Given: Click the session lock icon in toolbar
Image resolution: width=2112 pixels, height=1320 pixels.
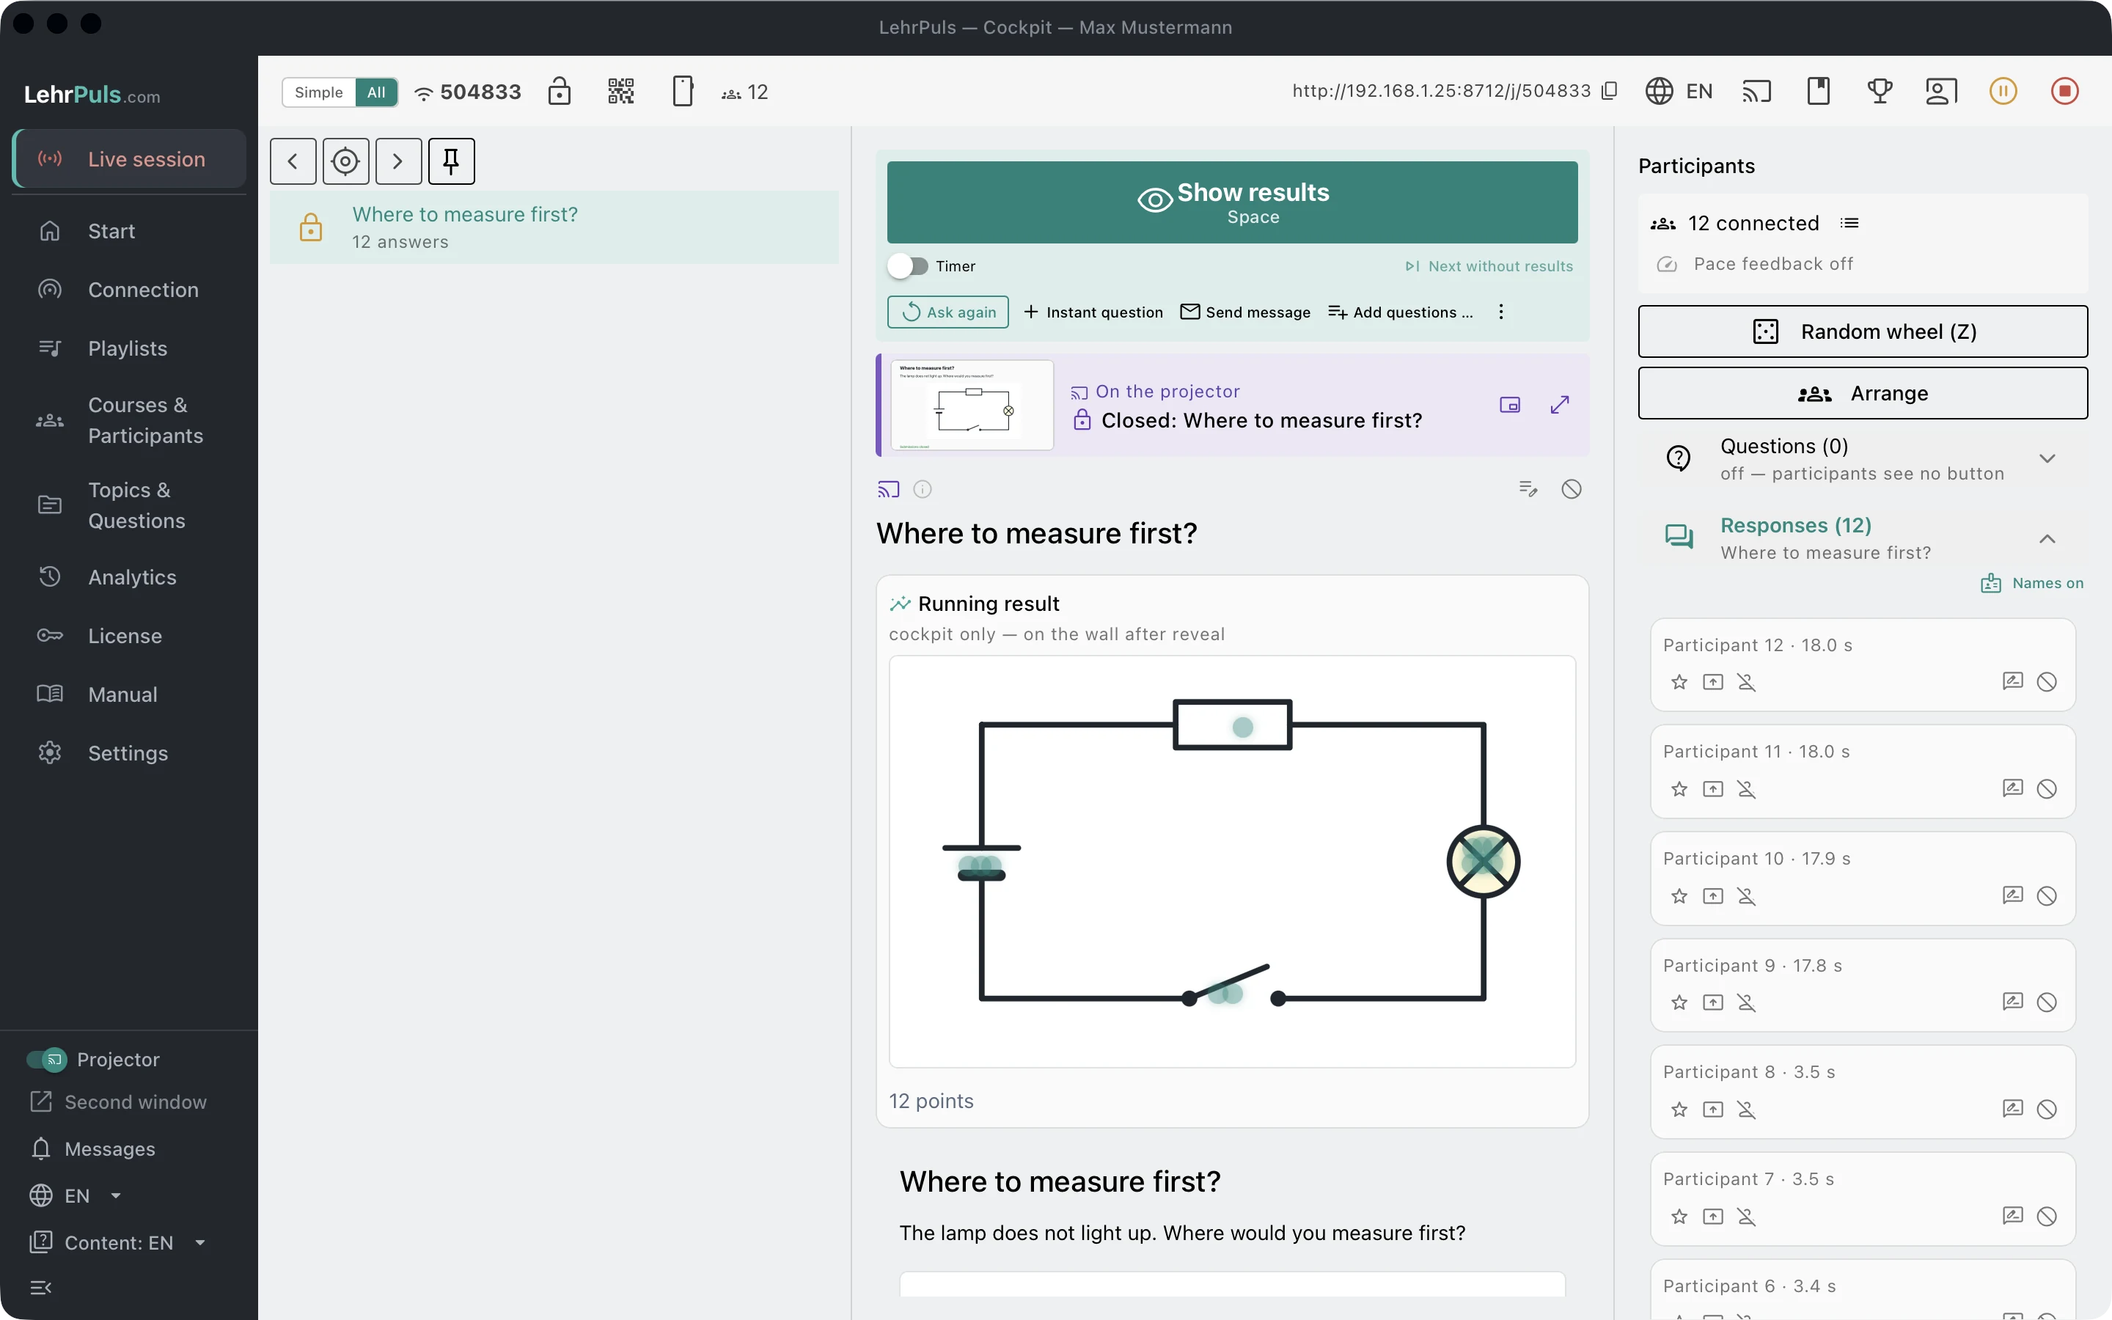Looking at the screenshot, I should pyautogui.click(x=560, y=92).
